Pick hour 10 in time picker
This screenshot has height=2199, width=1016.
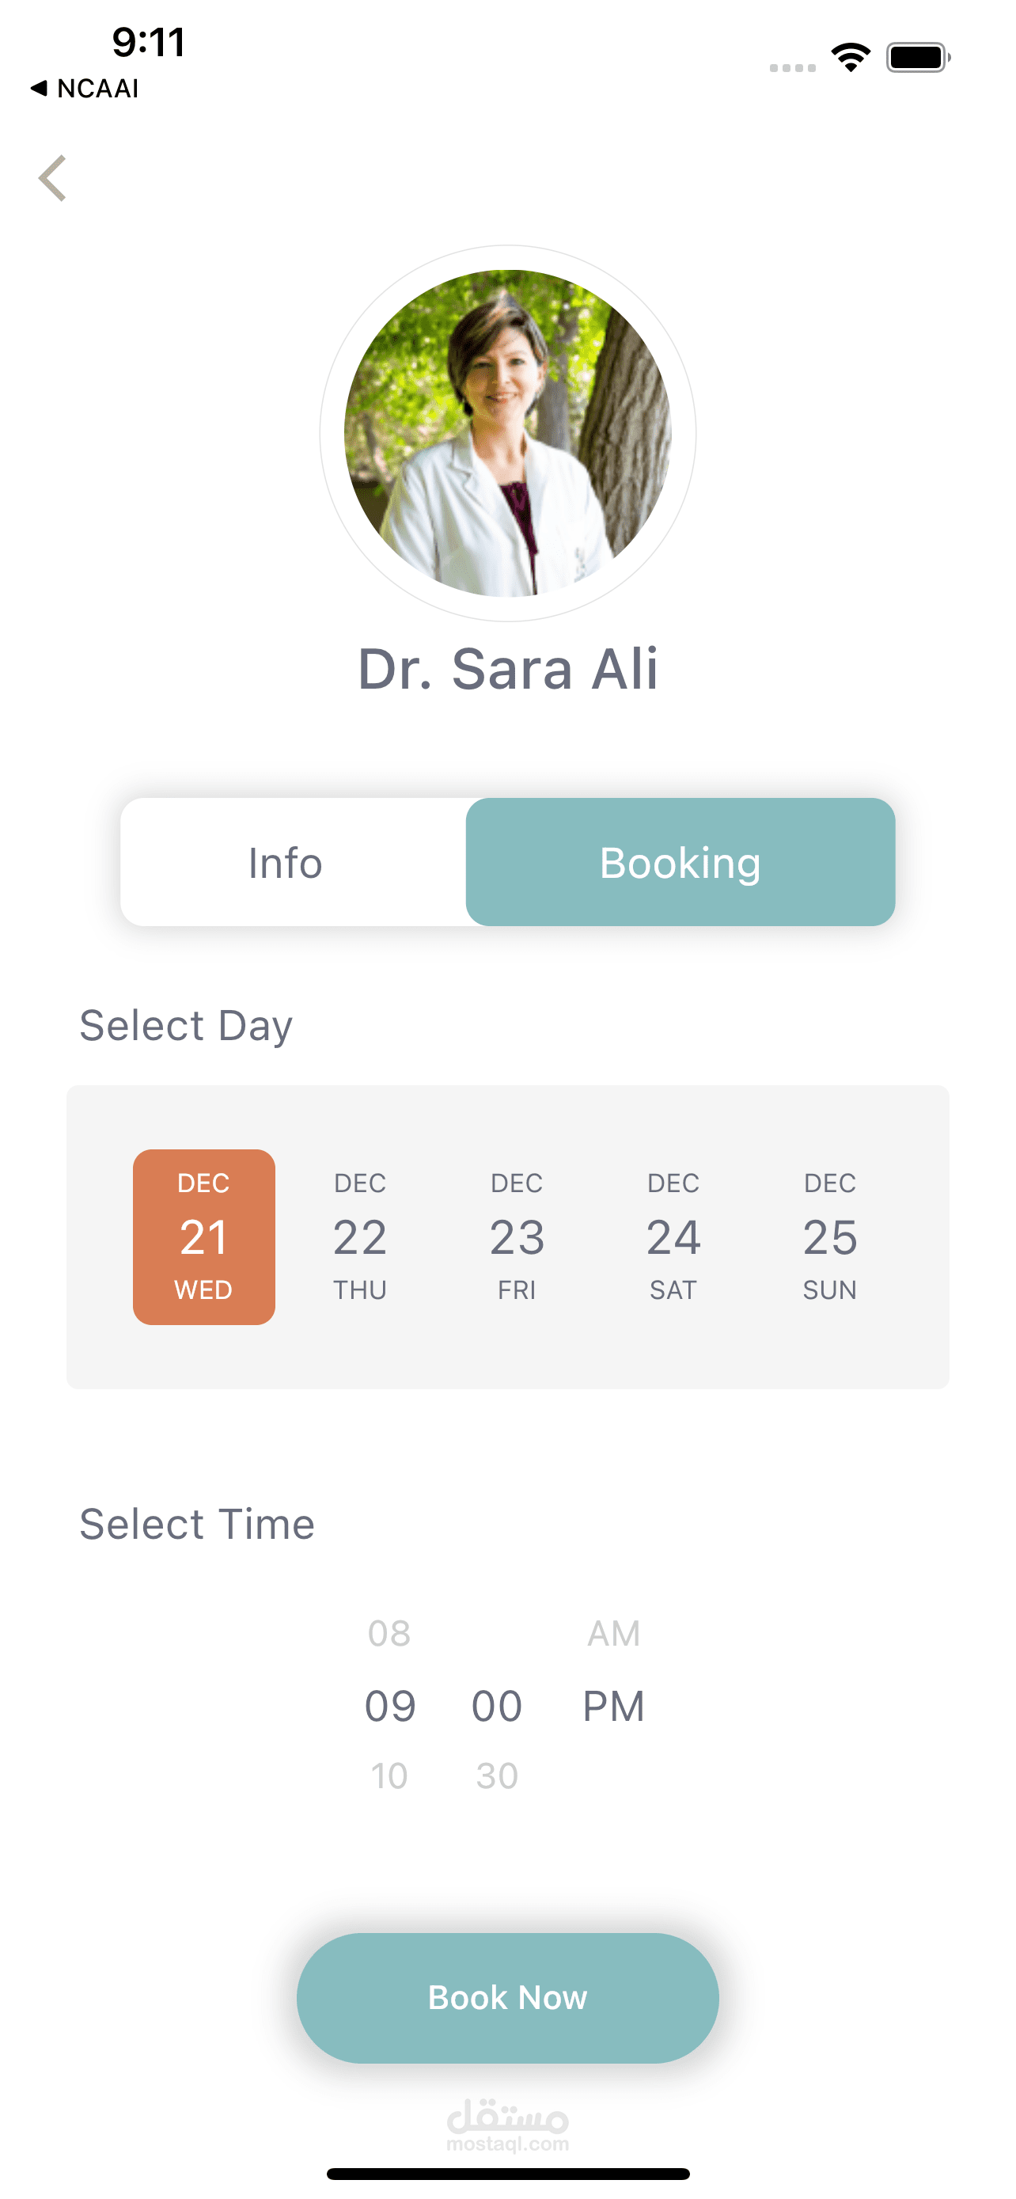click(x=389, y=1776)
